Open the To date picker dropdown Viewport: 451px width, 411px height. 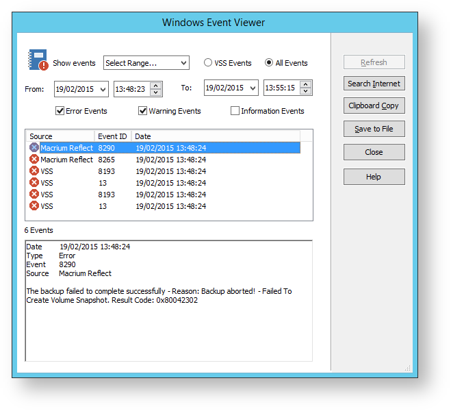(x=253, y=88)
